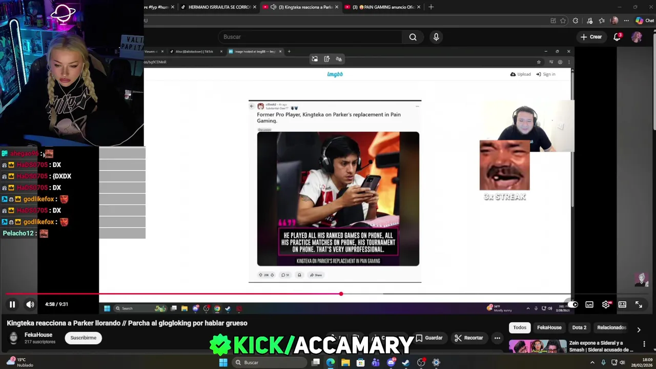Select the Todos filter chip
656x369 pixels.
point(520,327)
